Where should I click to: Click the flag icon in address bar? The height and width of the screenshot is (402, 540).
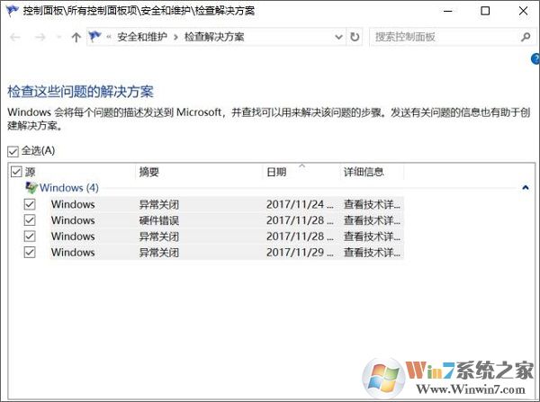pyautogui.click(x=94, y=36)
